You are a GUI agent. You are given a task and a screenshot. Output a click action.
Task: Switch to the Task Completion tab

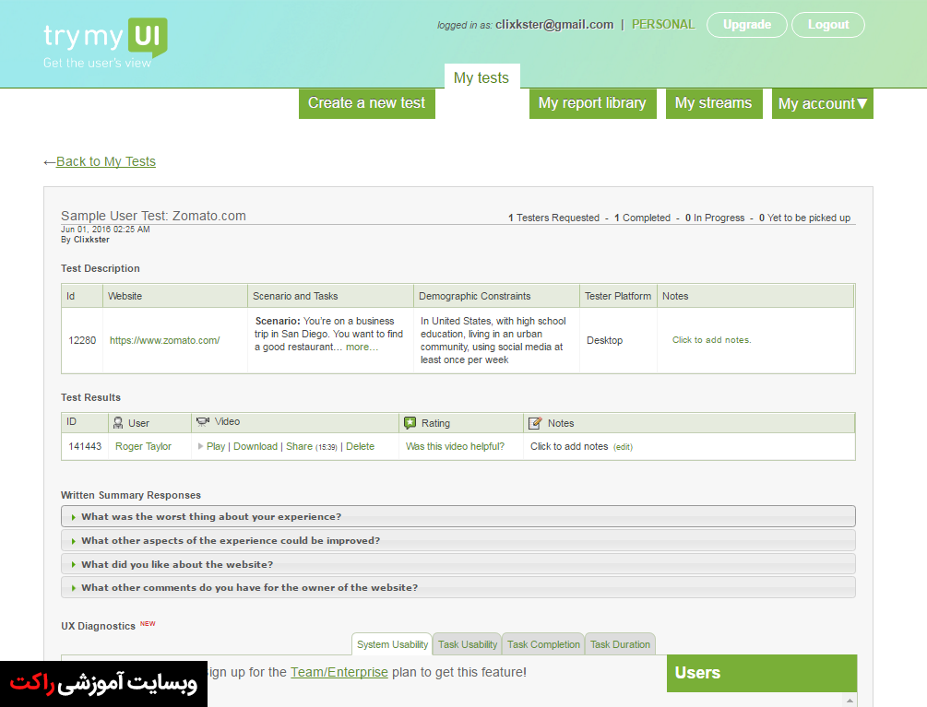point(543,644)
